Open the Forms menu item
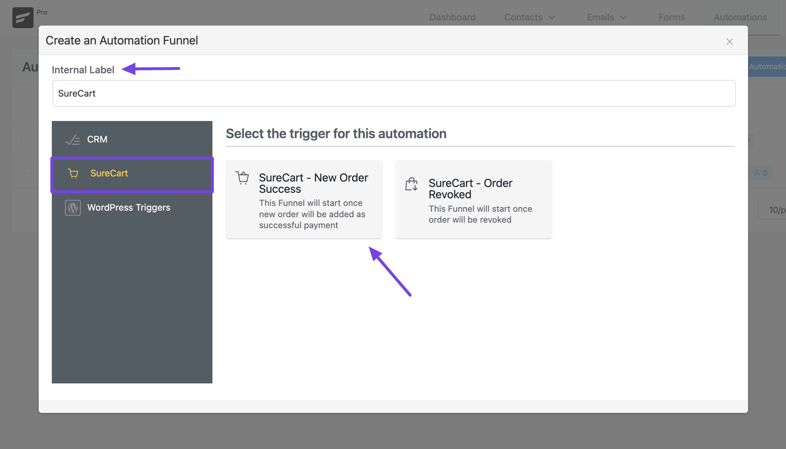Image resolution: width=786 pixels, height=449 pixels. 671,17
